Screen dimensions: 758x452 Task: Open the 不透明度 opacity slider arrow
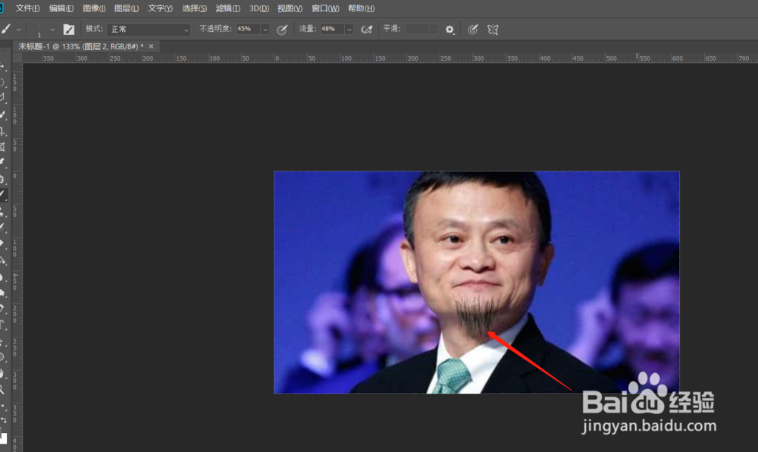(x=265, y=30)
